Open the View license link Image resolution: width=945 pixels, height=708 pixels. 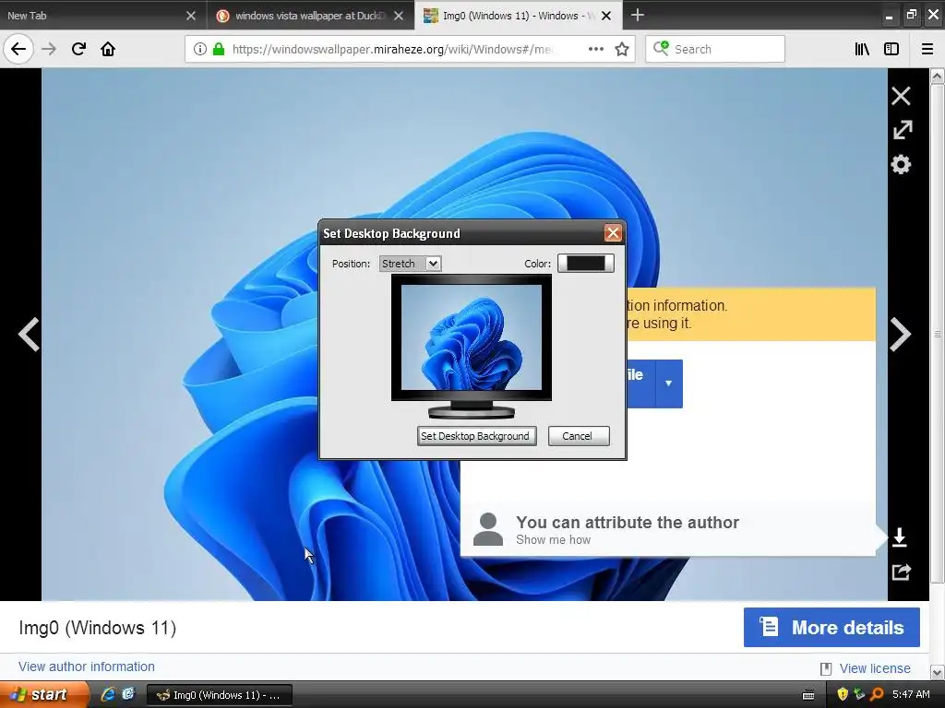(875, 668)
